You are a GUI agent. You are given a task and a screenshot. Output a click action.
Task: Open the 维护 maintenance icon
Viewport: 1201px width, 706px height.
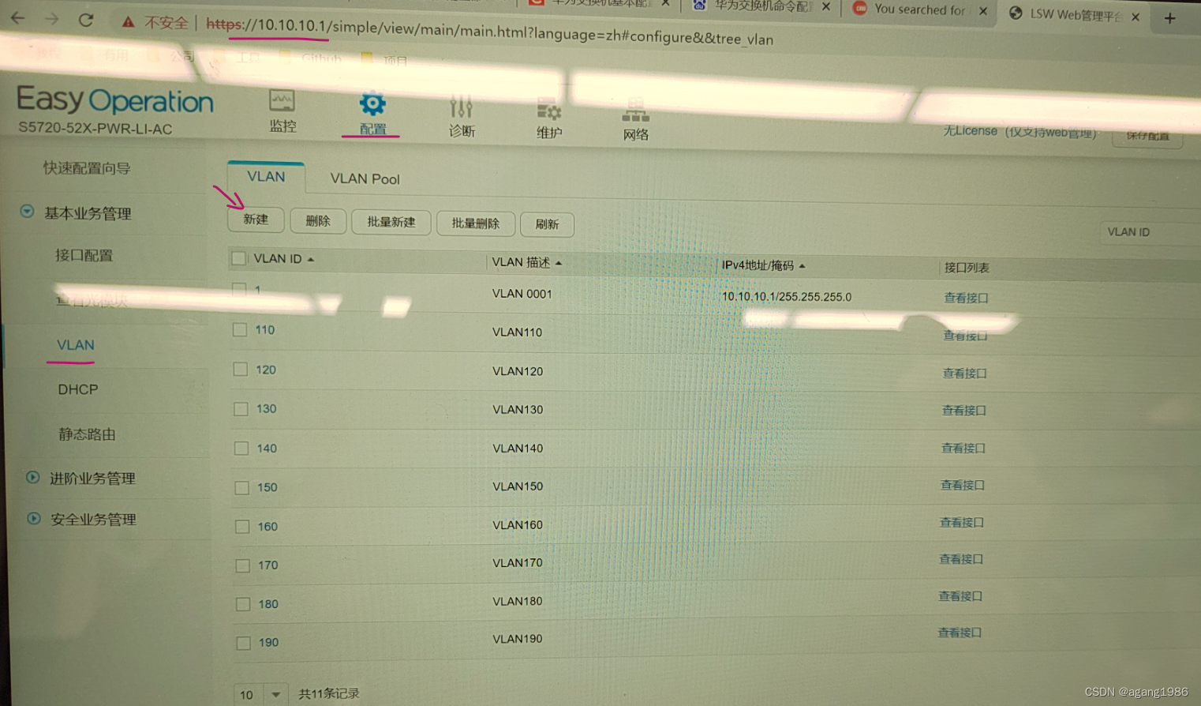pos(548,110)
